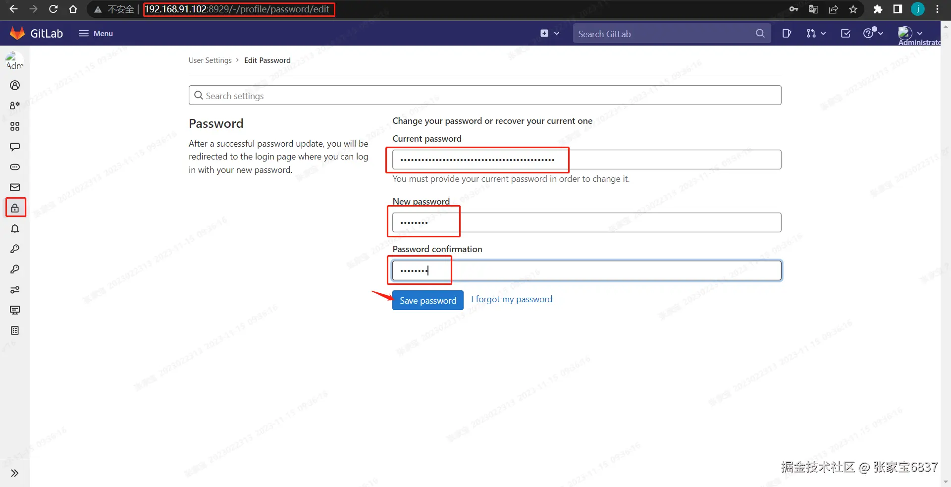Click the share page icon
Image resolution: width=951 pixels, height=487 pixels.
(x=833, y=9)
